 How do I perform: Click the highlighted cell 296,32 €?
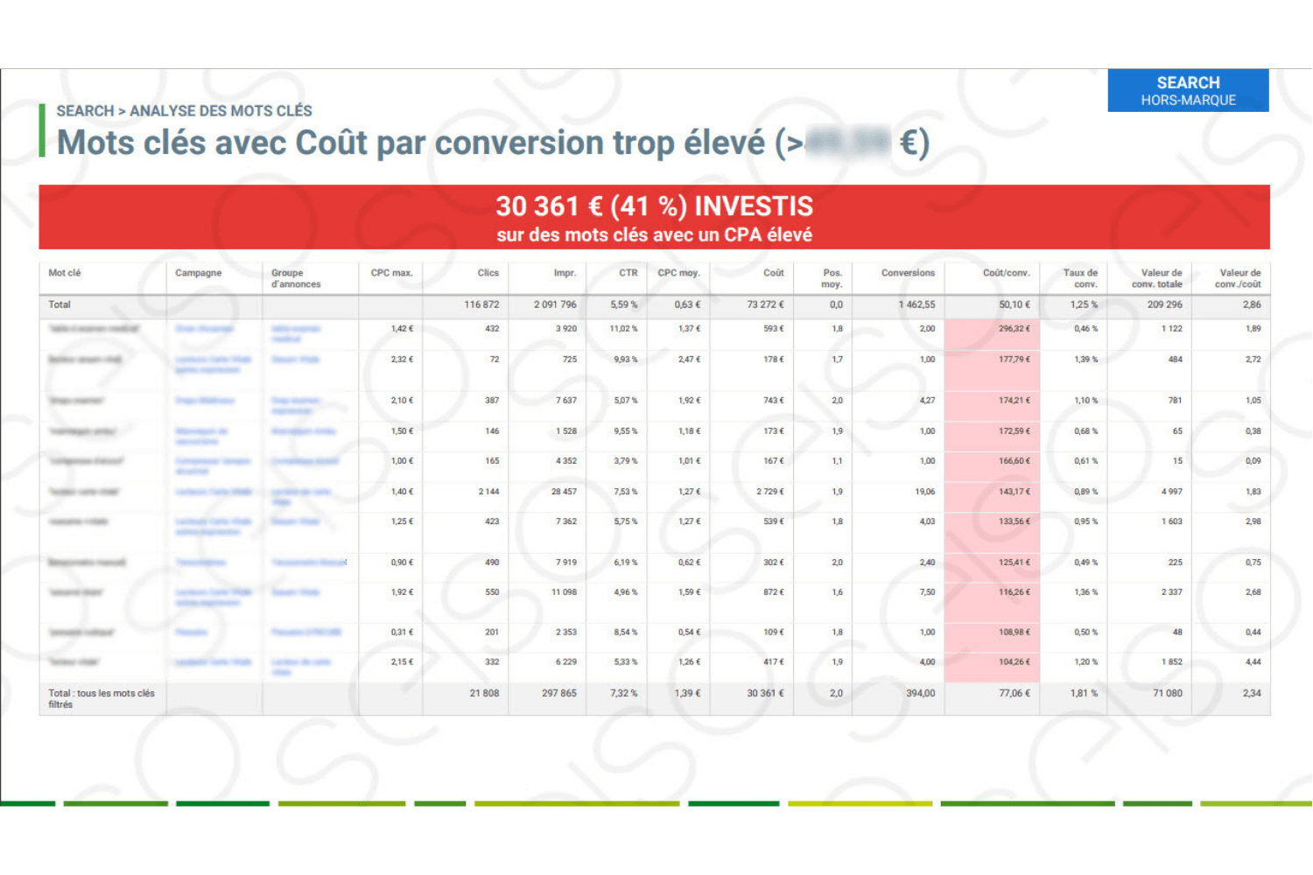click(x=993, y=334)
